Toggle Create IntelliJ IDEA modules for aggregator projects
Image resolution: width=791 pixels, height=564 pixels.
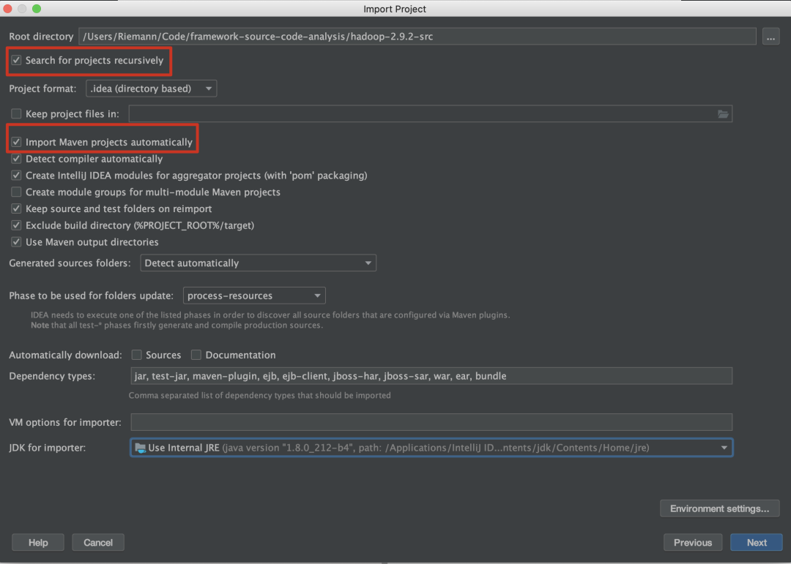pos(16,176)
